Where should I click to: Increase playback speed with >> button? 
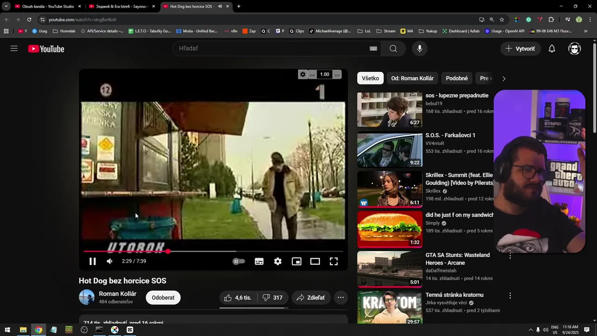pyautogui.click(x=337, y=75)
